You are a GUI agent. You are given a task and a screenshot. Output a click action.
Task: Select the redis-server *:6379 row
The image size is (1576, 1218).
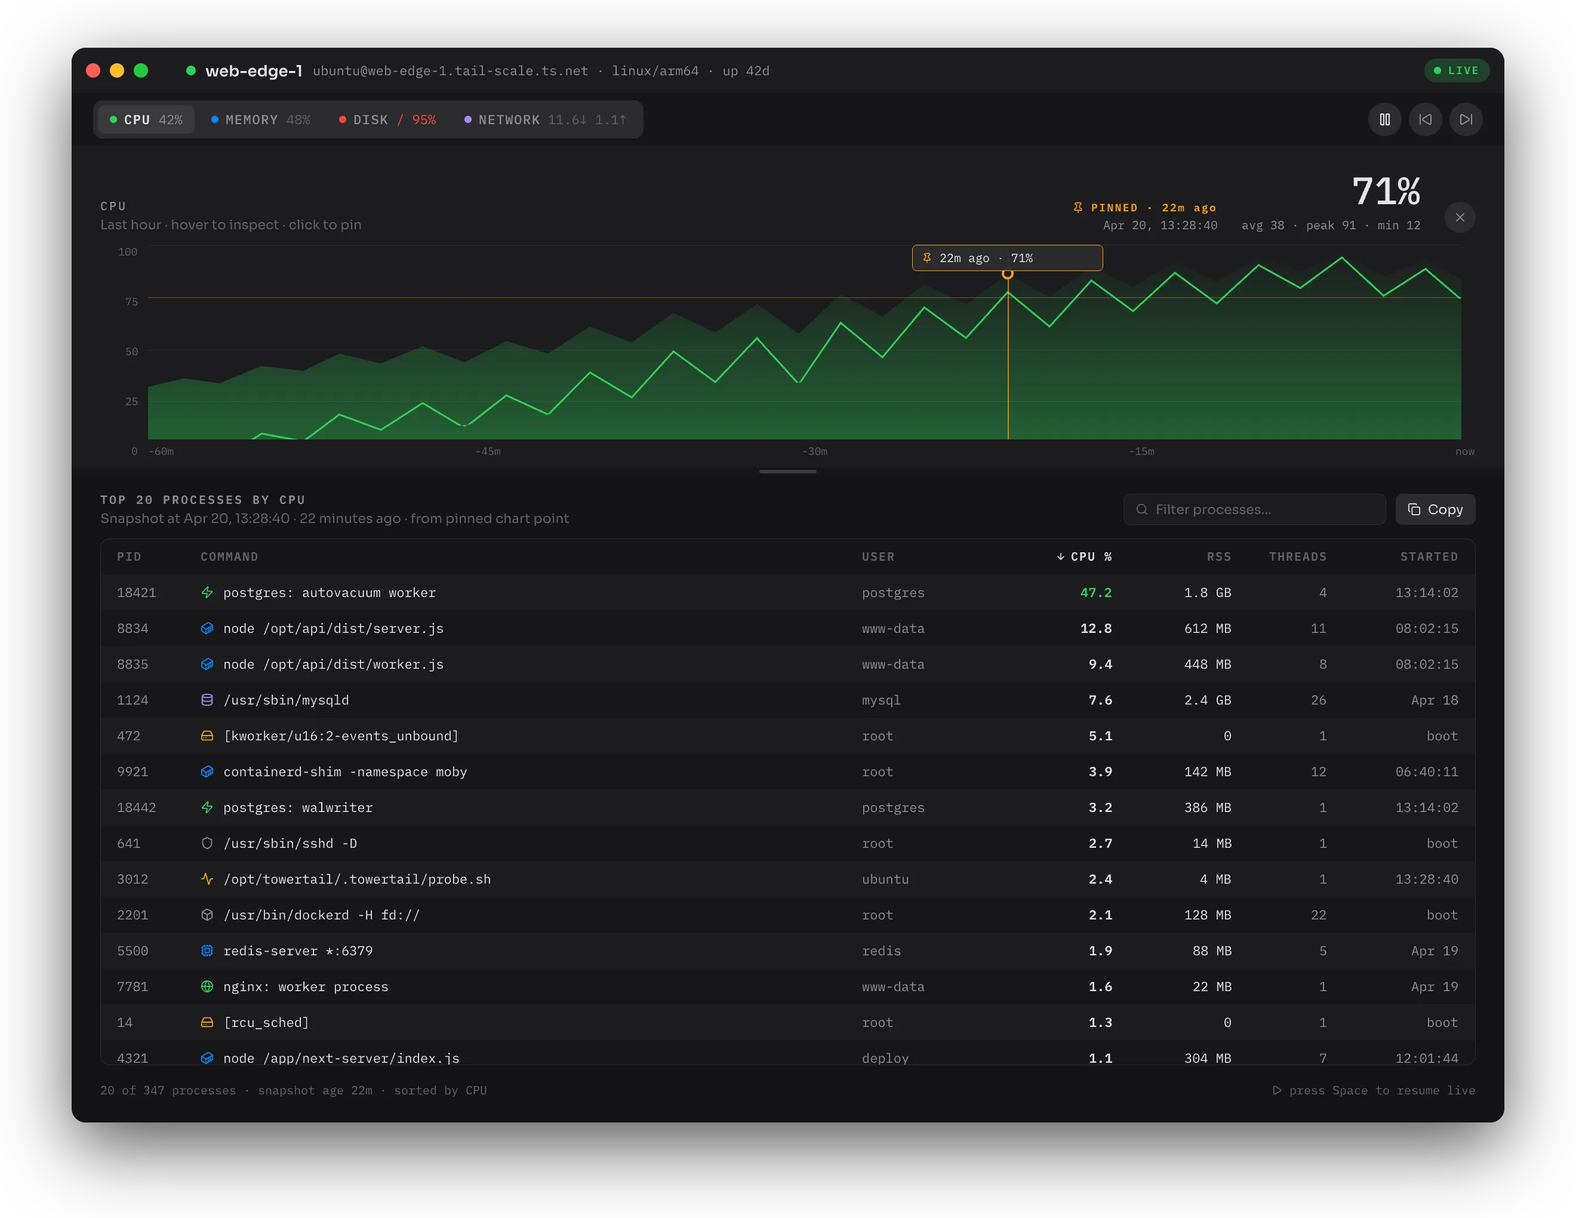[x=788, y=951]
